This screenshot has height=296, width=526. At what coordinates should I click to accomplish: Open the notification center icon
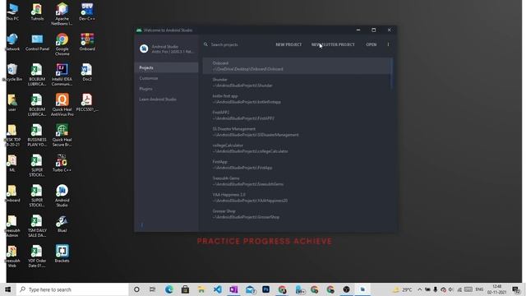[516, 289]
